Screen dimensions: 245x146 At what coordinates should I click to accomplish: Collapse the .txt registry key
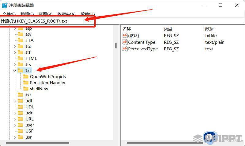pyautogui.click(x=15, y=71)
